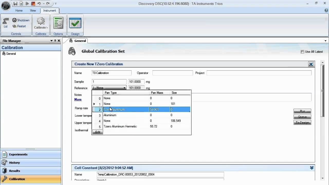The image size is (329, 185).
Task: Click the Restart instrument icon
Action: click(x=14, y=26)
